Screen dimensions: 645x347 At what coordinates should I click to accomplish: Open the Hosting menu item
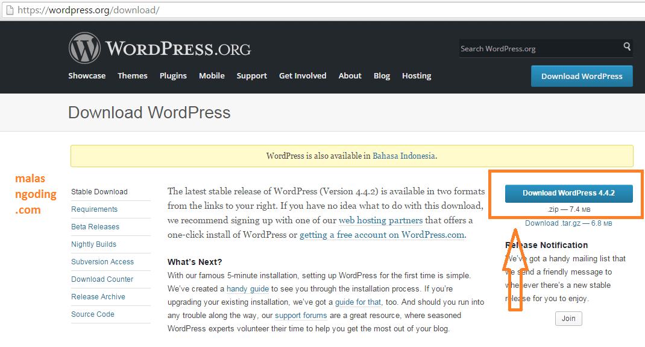[417, 76]
